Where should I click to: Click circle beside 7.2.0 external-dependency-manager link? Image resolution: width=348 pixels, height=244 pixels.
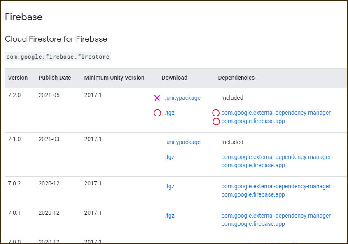216,113
